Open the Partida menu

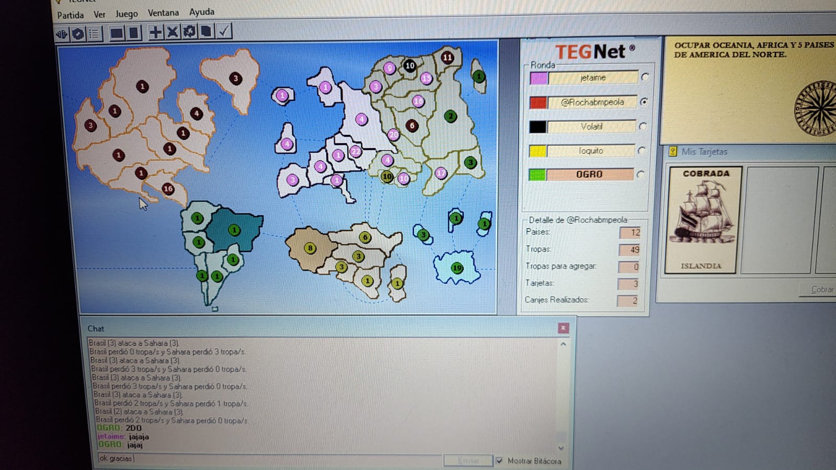coord(70,15)
